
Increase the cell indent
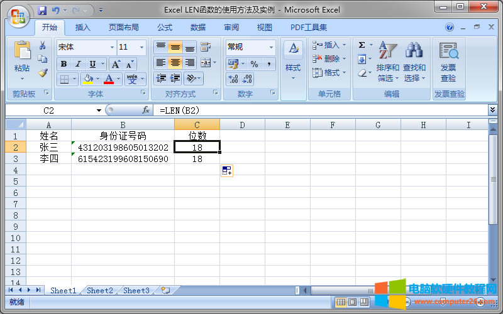175,78
